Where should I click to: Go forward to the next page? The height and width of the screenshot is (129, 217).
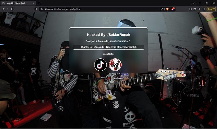pos(8,9)
